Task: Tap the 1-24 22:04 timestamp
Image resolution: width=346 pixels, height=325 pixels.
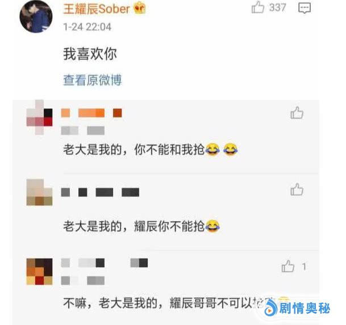Action: [x=87, y=27]
